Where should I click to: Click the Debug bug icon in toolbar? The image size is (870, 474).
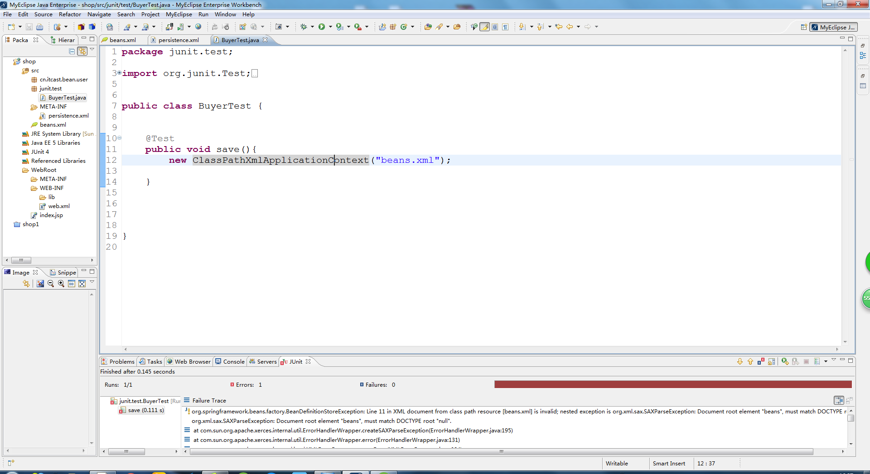click(304, 27)
